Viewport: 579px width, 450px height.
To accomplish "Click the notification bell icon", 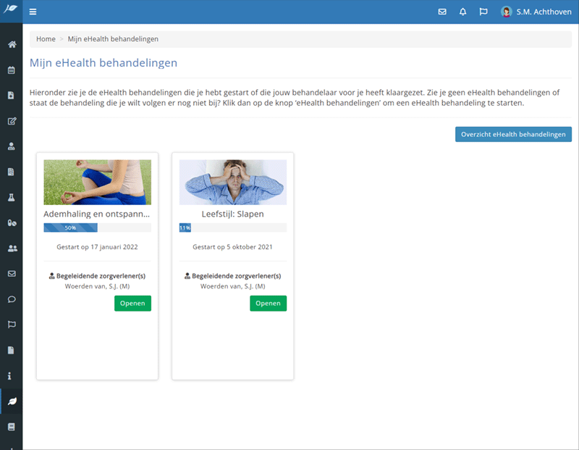I will click(x=463, y=12).
